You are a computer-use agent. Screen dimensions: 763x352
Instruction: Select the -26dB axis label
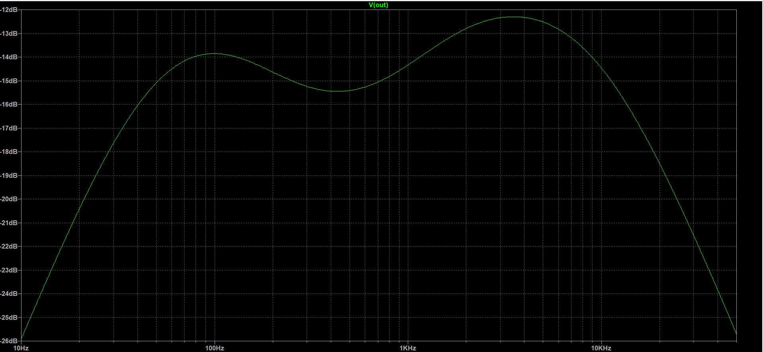tap(9, 341)
